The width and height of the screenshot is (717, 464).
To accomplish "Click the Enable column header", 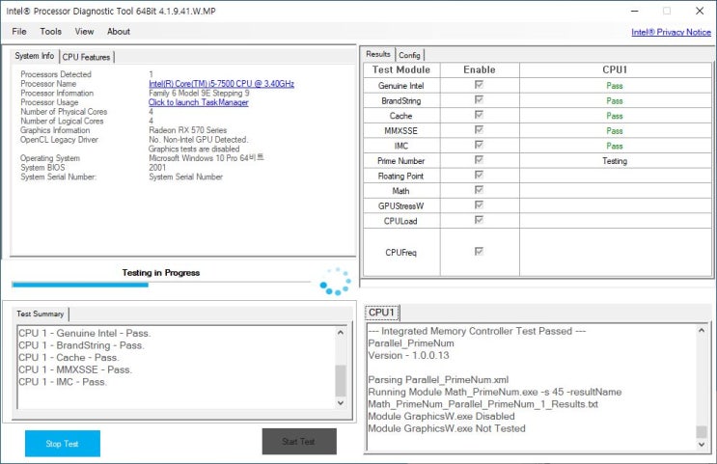I will tap(480, 70).
